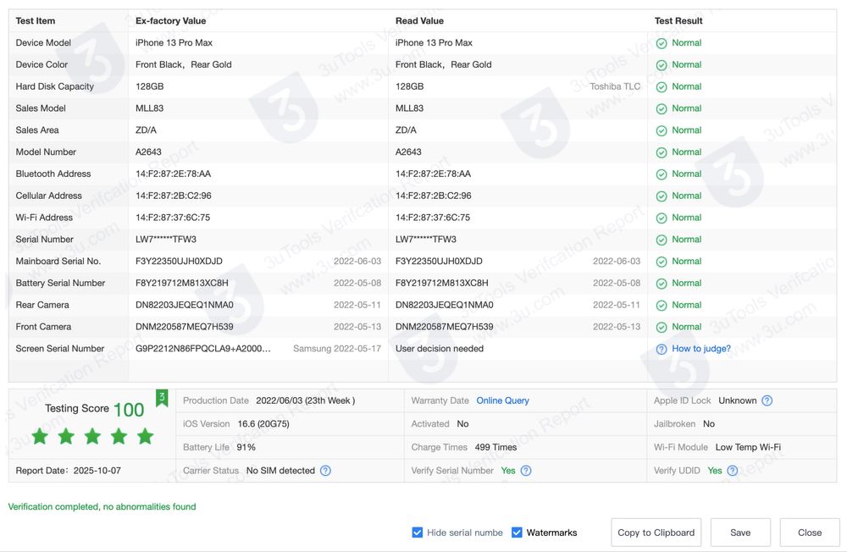
Task: Click the read Serial Number LW7******TFW3
Action: coord(426,240)
